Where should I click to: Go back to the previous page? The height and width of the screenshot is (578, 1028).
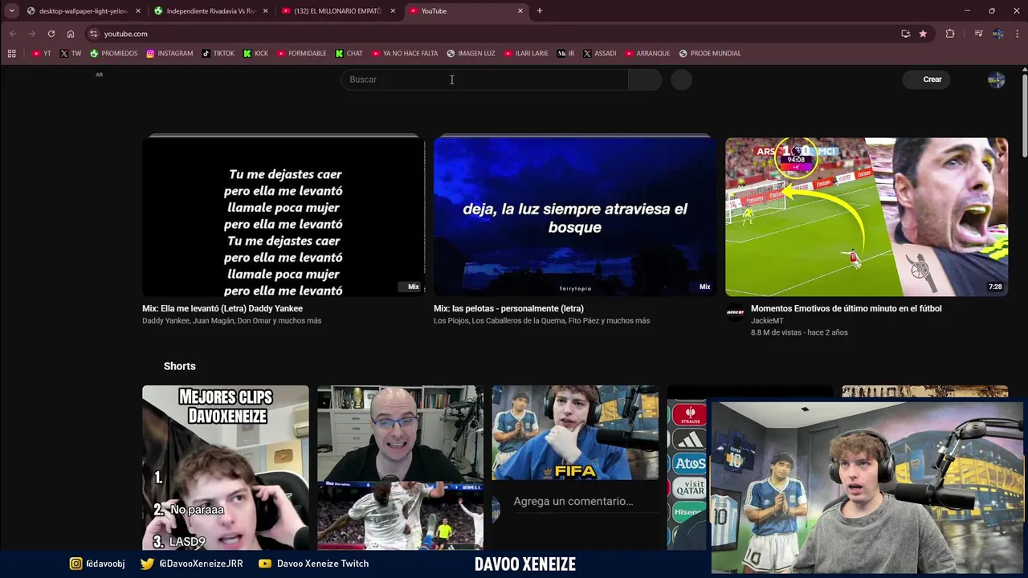point(12,34)
